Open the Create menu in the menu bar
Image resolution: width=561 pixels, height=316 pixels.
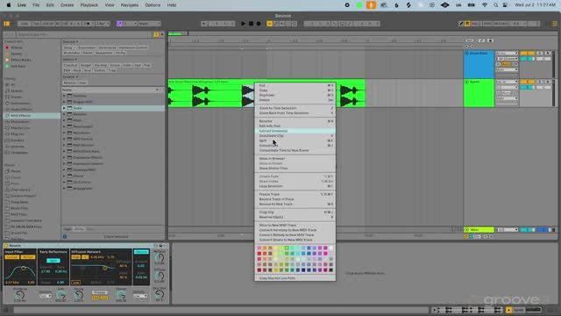67,5
